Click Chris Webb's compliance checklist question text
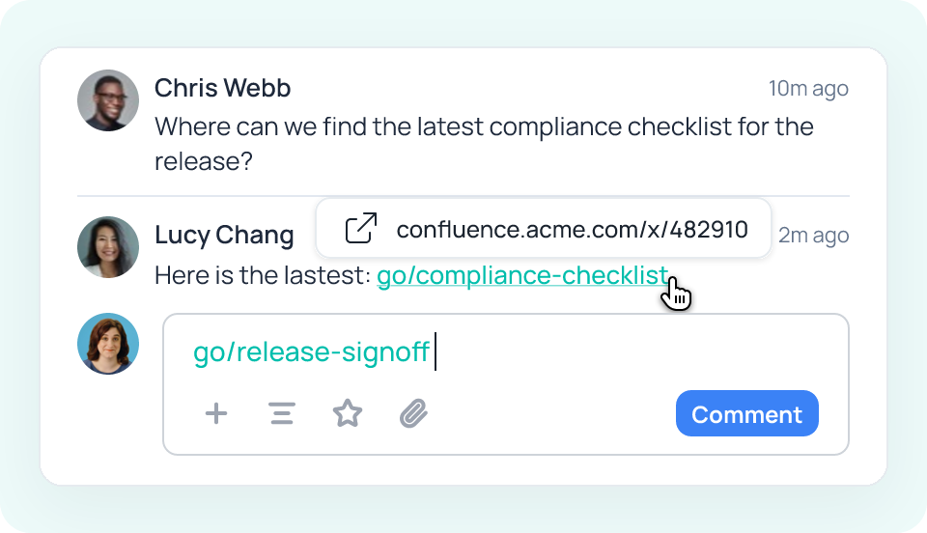This screenshot has width=927, height=533. [484, 144]
